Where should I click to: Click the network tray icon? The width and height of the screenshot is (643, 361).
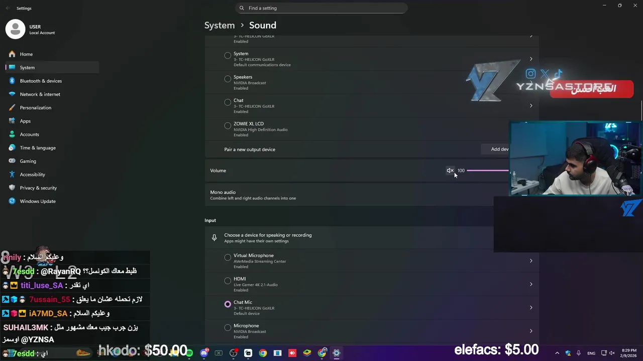(604, 353)
